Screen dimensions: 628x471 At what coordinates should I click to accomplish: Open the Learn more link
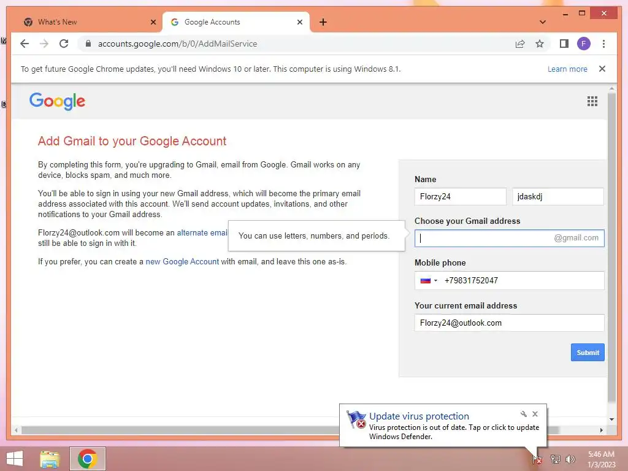pyautogui.click(x=567, y=69)
